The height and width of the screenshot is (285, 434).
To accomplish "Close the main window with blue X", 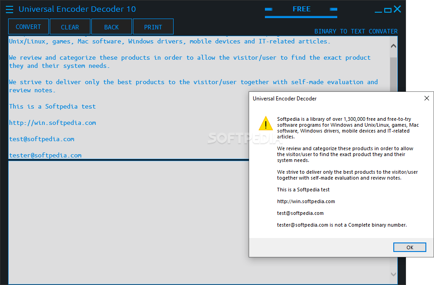I will [397, 9].
